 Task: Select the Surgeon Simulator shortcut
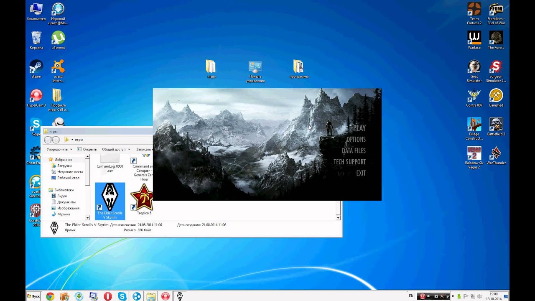coord(496,71)
